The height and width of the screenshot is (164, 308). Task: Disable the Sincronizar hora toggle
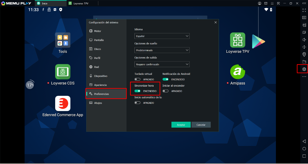[x=138, y=91]
